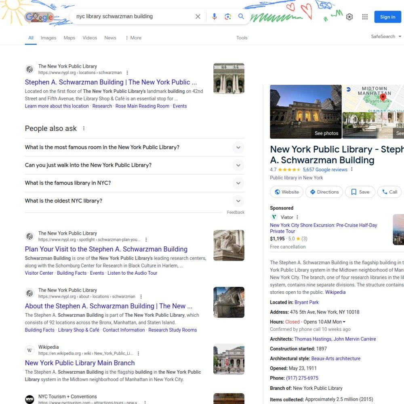Screen dimensions: 404x404
Task: Click the first result's building facade thumbnail
Action: click(x=229, y=78)
